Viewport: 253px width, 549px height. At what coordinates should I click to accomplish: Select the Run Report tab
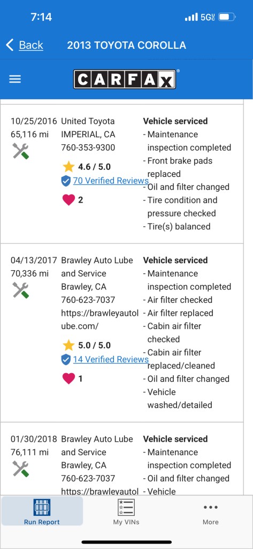coord(42,511)
